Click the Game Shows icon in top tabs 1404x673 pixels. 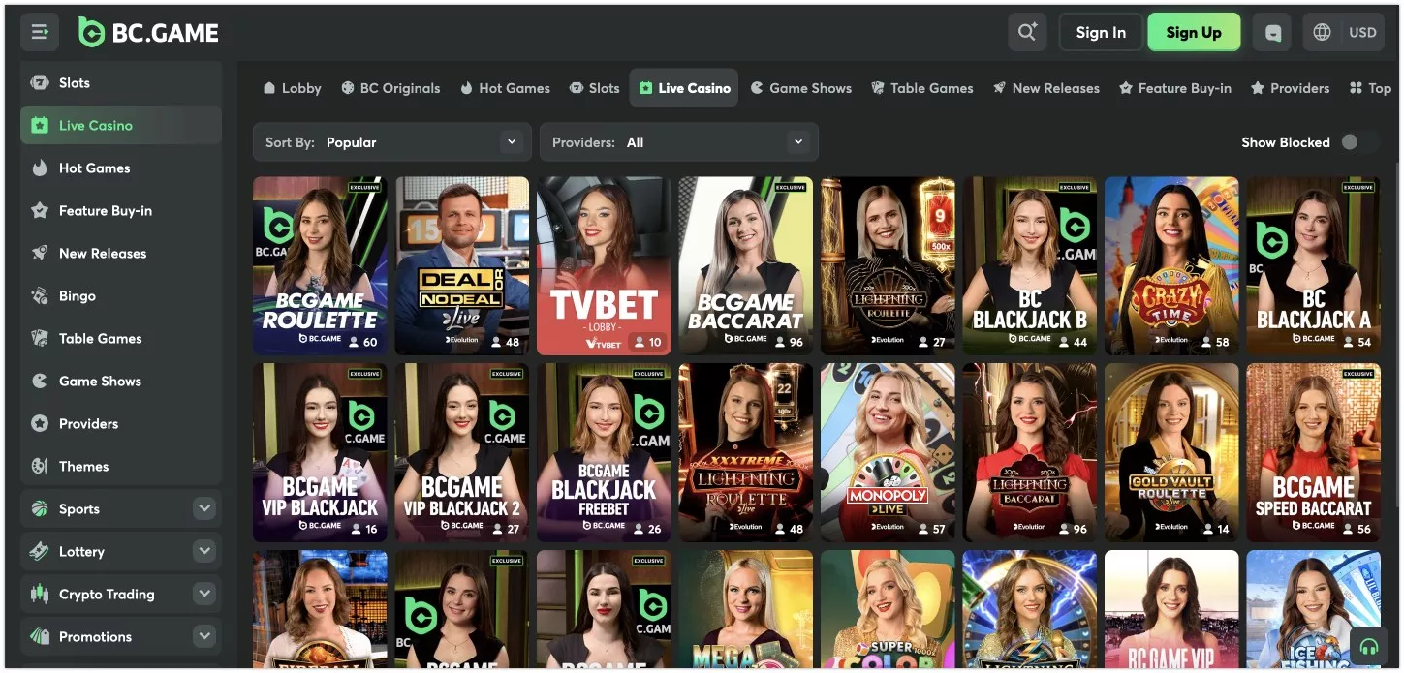coord(757,88)
